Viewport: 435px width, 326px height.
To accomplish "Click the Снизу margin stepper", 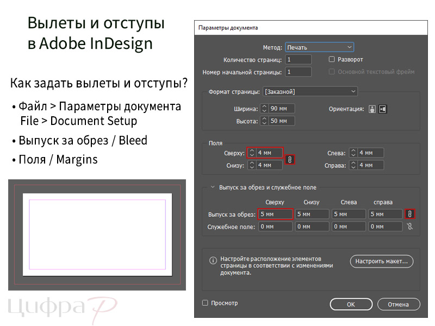I will click(x=252, y=165).
